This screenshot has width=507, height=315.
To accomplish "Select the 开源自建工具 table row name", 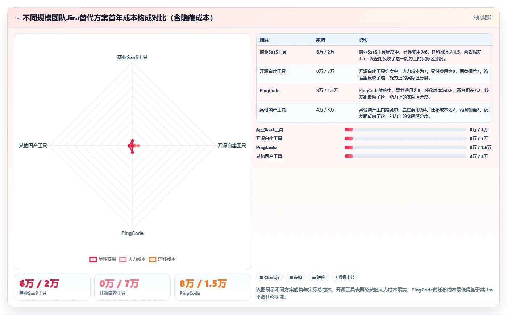I will tap(273, 71).
